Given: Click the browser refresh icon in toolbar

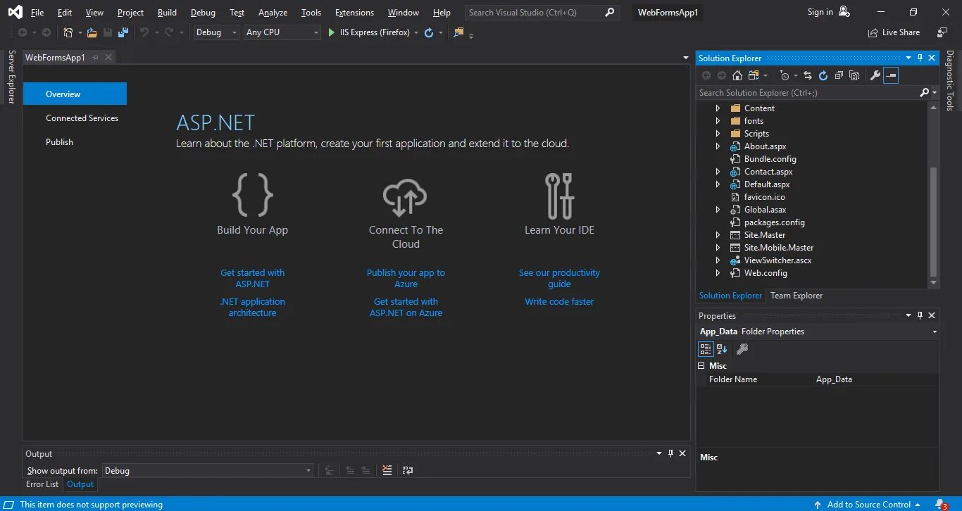Looking at the screenshot, I should pyautogui.click(x=428, y=32).
